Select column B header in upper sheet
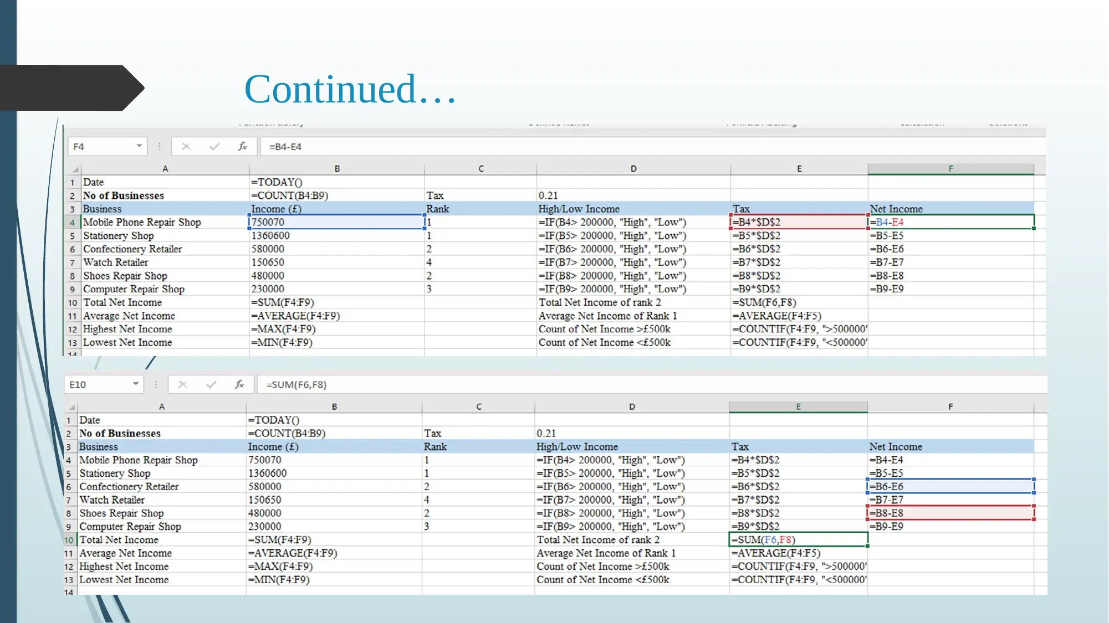Screen dimensions: 1109x623 click(x=337, y=169)
